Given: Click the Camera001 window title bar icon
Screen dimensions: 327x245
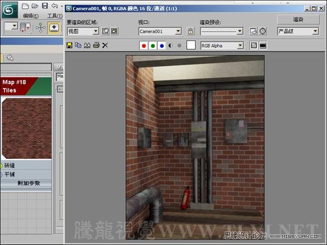Looking at the screenshot, I should click(x=69, y=8).
